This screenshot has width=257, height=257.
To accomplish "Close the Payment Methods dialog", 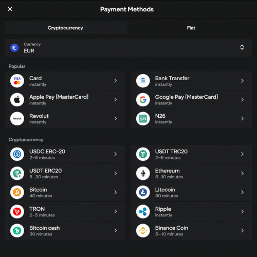I will pyautogui.click(x=10, y=9).
